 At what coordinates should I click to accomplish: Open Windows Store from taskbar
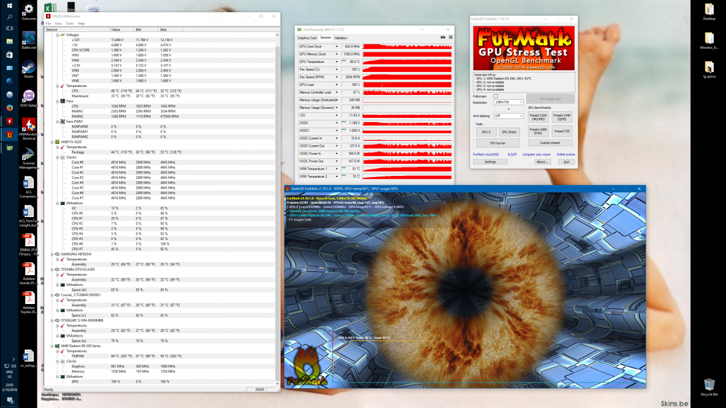click(x=9, y=54)
